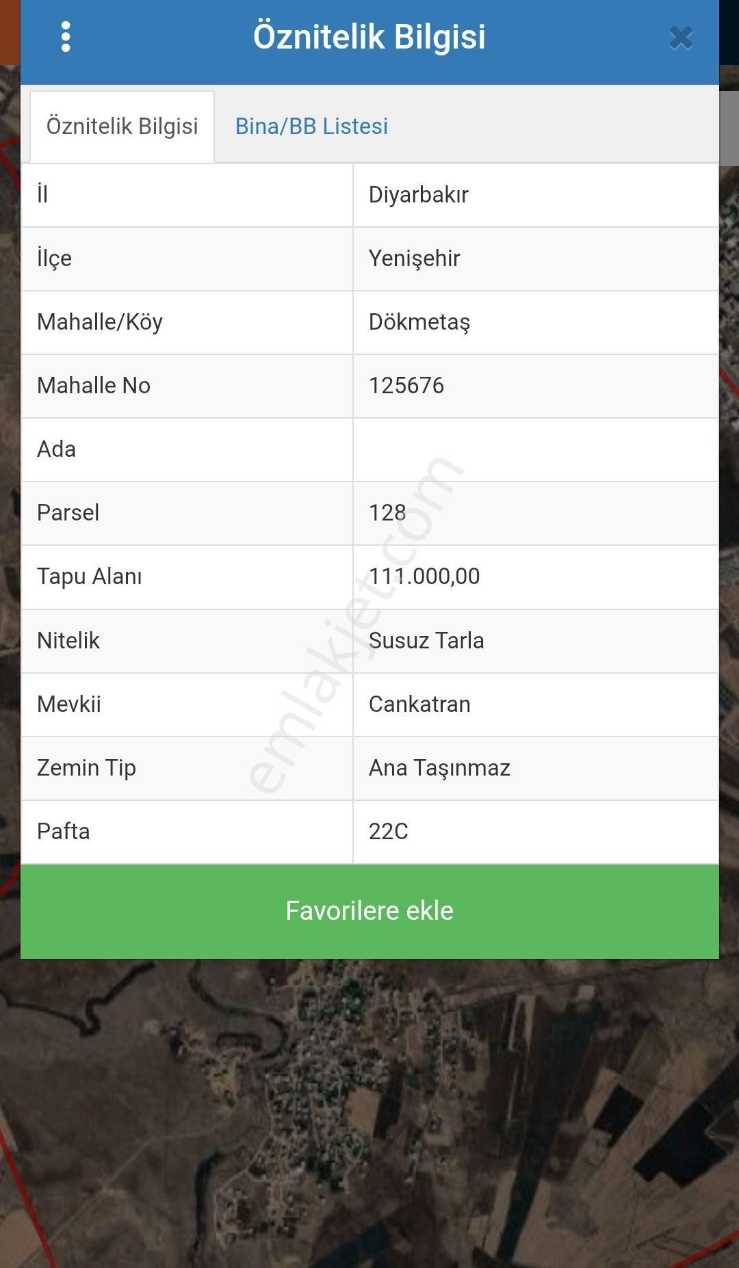Screen dimensions: 739x1268
Task: Click the Zemin Tip row label
Action: coord(86,768)
